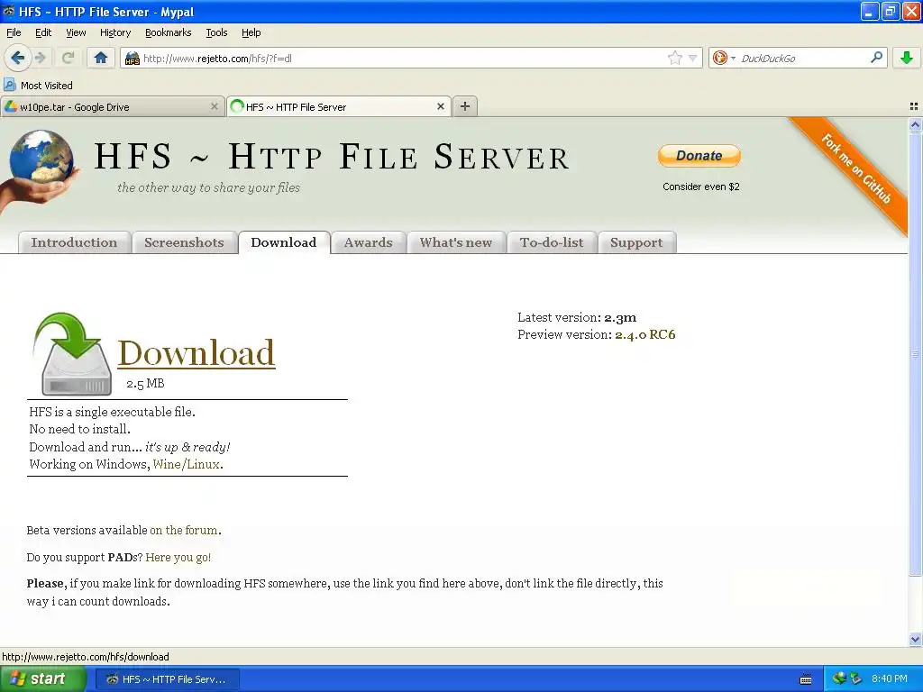Click the yellow Donate button
This screenshot has width=923, height=692.
tap(699, 156)
